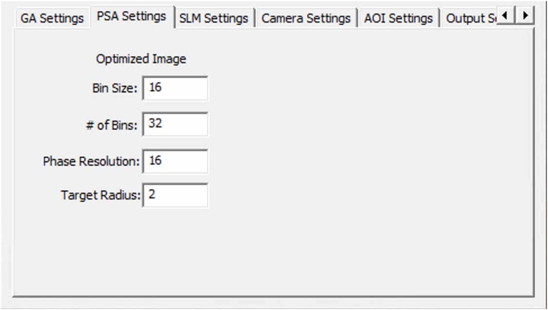This screenshot has height=310, width=548.
Task: Open the AOI Settings tab
Action: point(399,18)
